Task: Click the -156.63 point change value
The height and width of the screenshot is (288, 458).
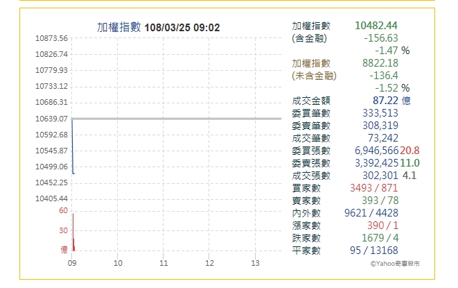Action: coord(379,38)
